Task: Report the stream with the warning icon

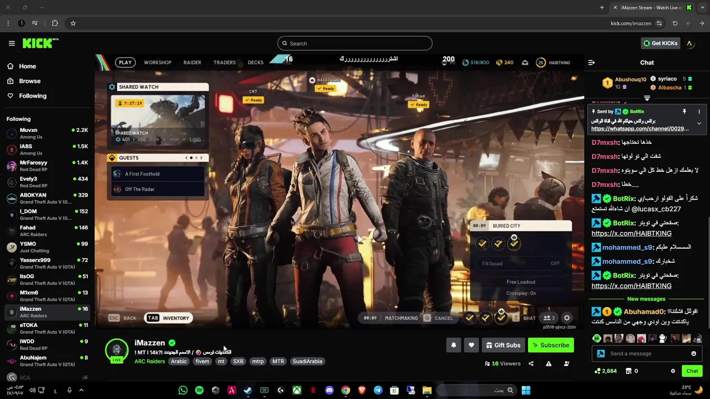Action: point(549,364)
